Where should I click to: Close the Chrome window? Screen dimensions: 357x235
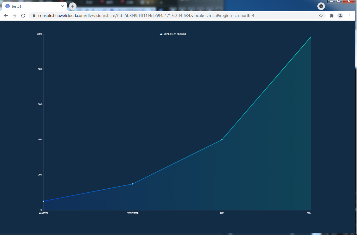click(349, 1)
